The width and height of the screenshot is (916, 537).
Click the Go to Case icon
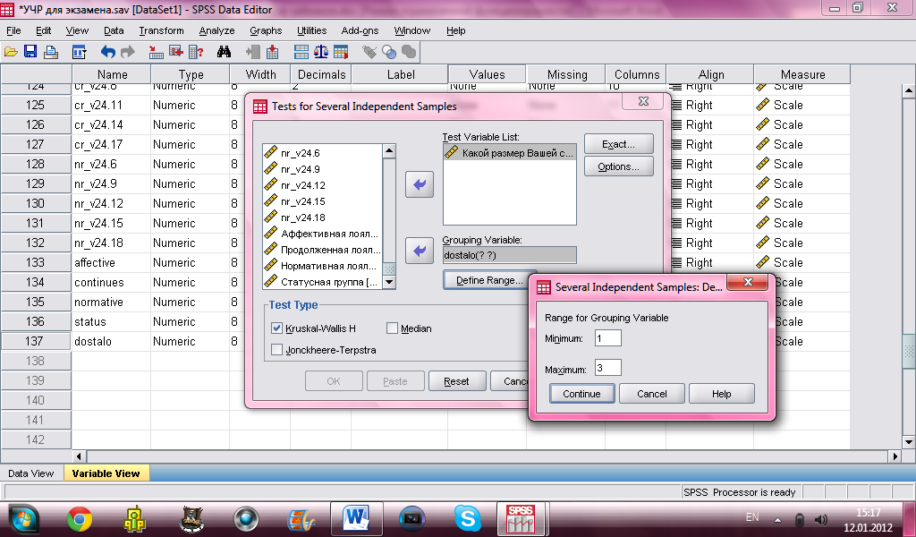[x=156, y=52]
